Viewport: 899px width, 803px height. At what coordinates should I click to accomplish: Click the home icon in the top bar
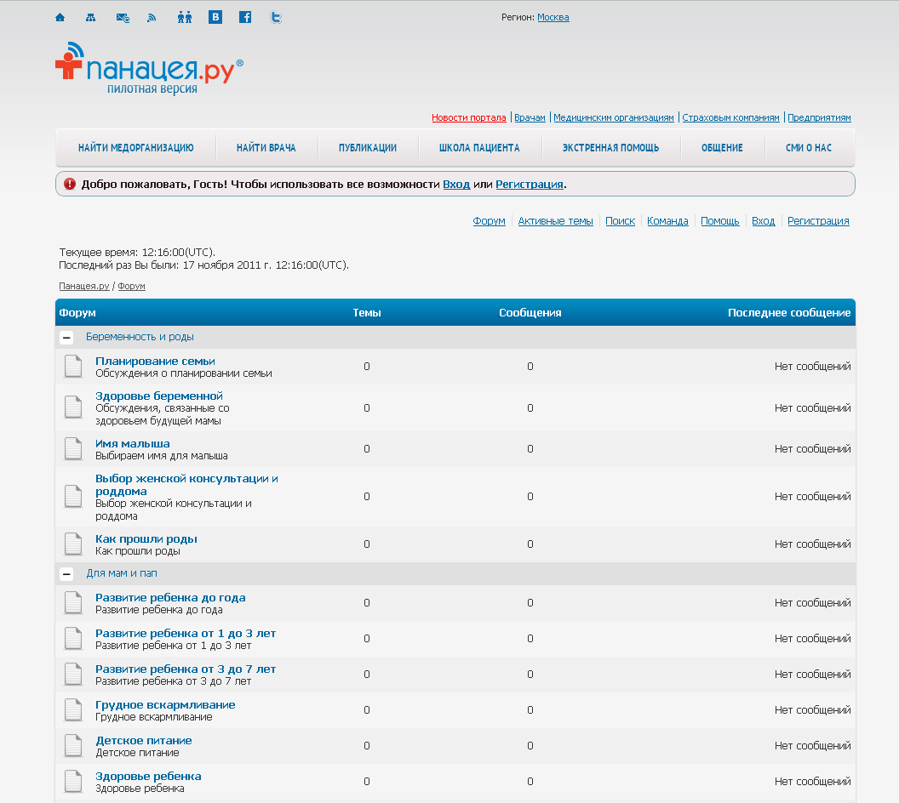60,18
